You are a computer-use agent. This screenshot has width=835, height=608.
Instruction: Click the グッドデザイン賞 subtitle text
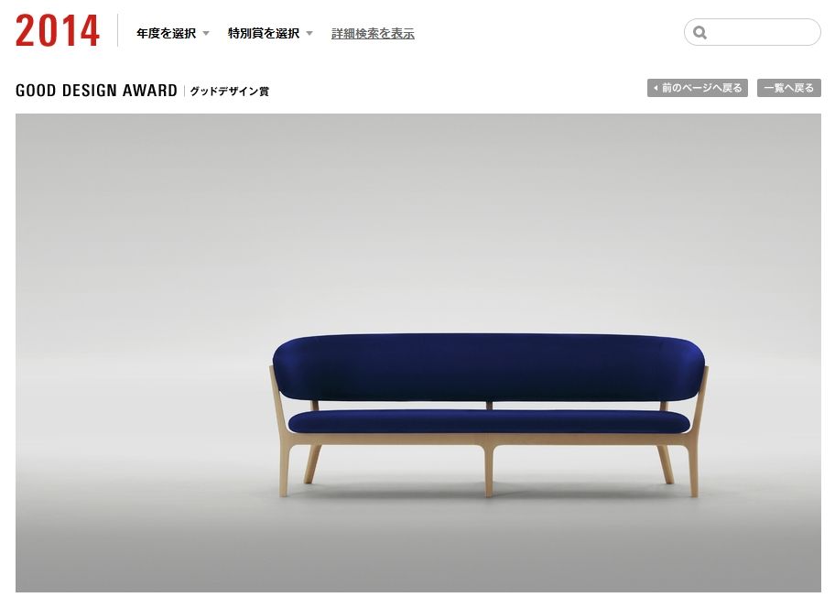click(230, 91)
